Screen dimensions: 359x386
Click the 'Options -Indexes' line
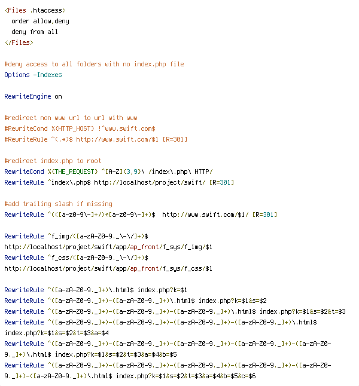point(33,75)
